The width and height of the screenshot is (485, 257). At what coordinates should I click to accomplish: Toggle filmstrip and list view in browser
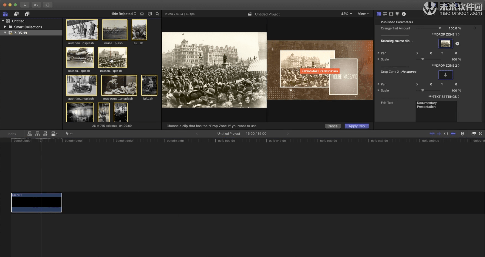[142, 14]
